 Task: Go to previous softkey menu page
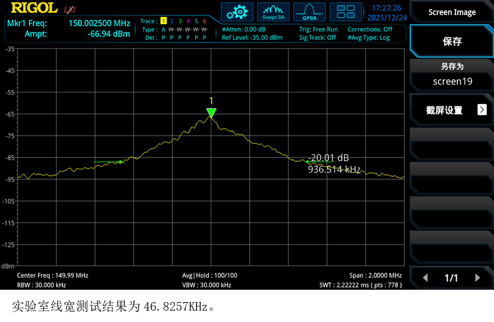(x=425, y=278)
